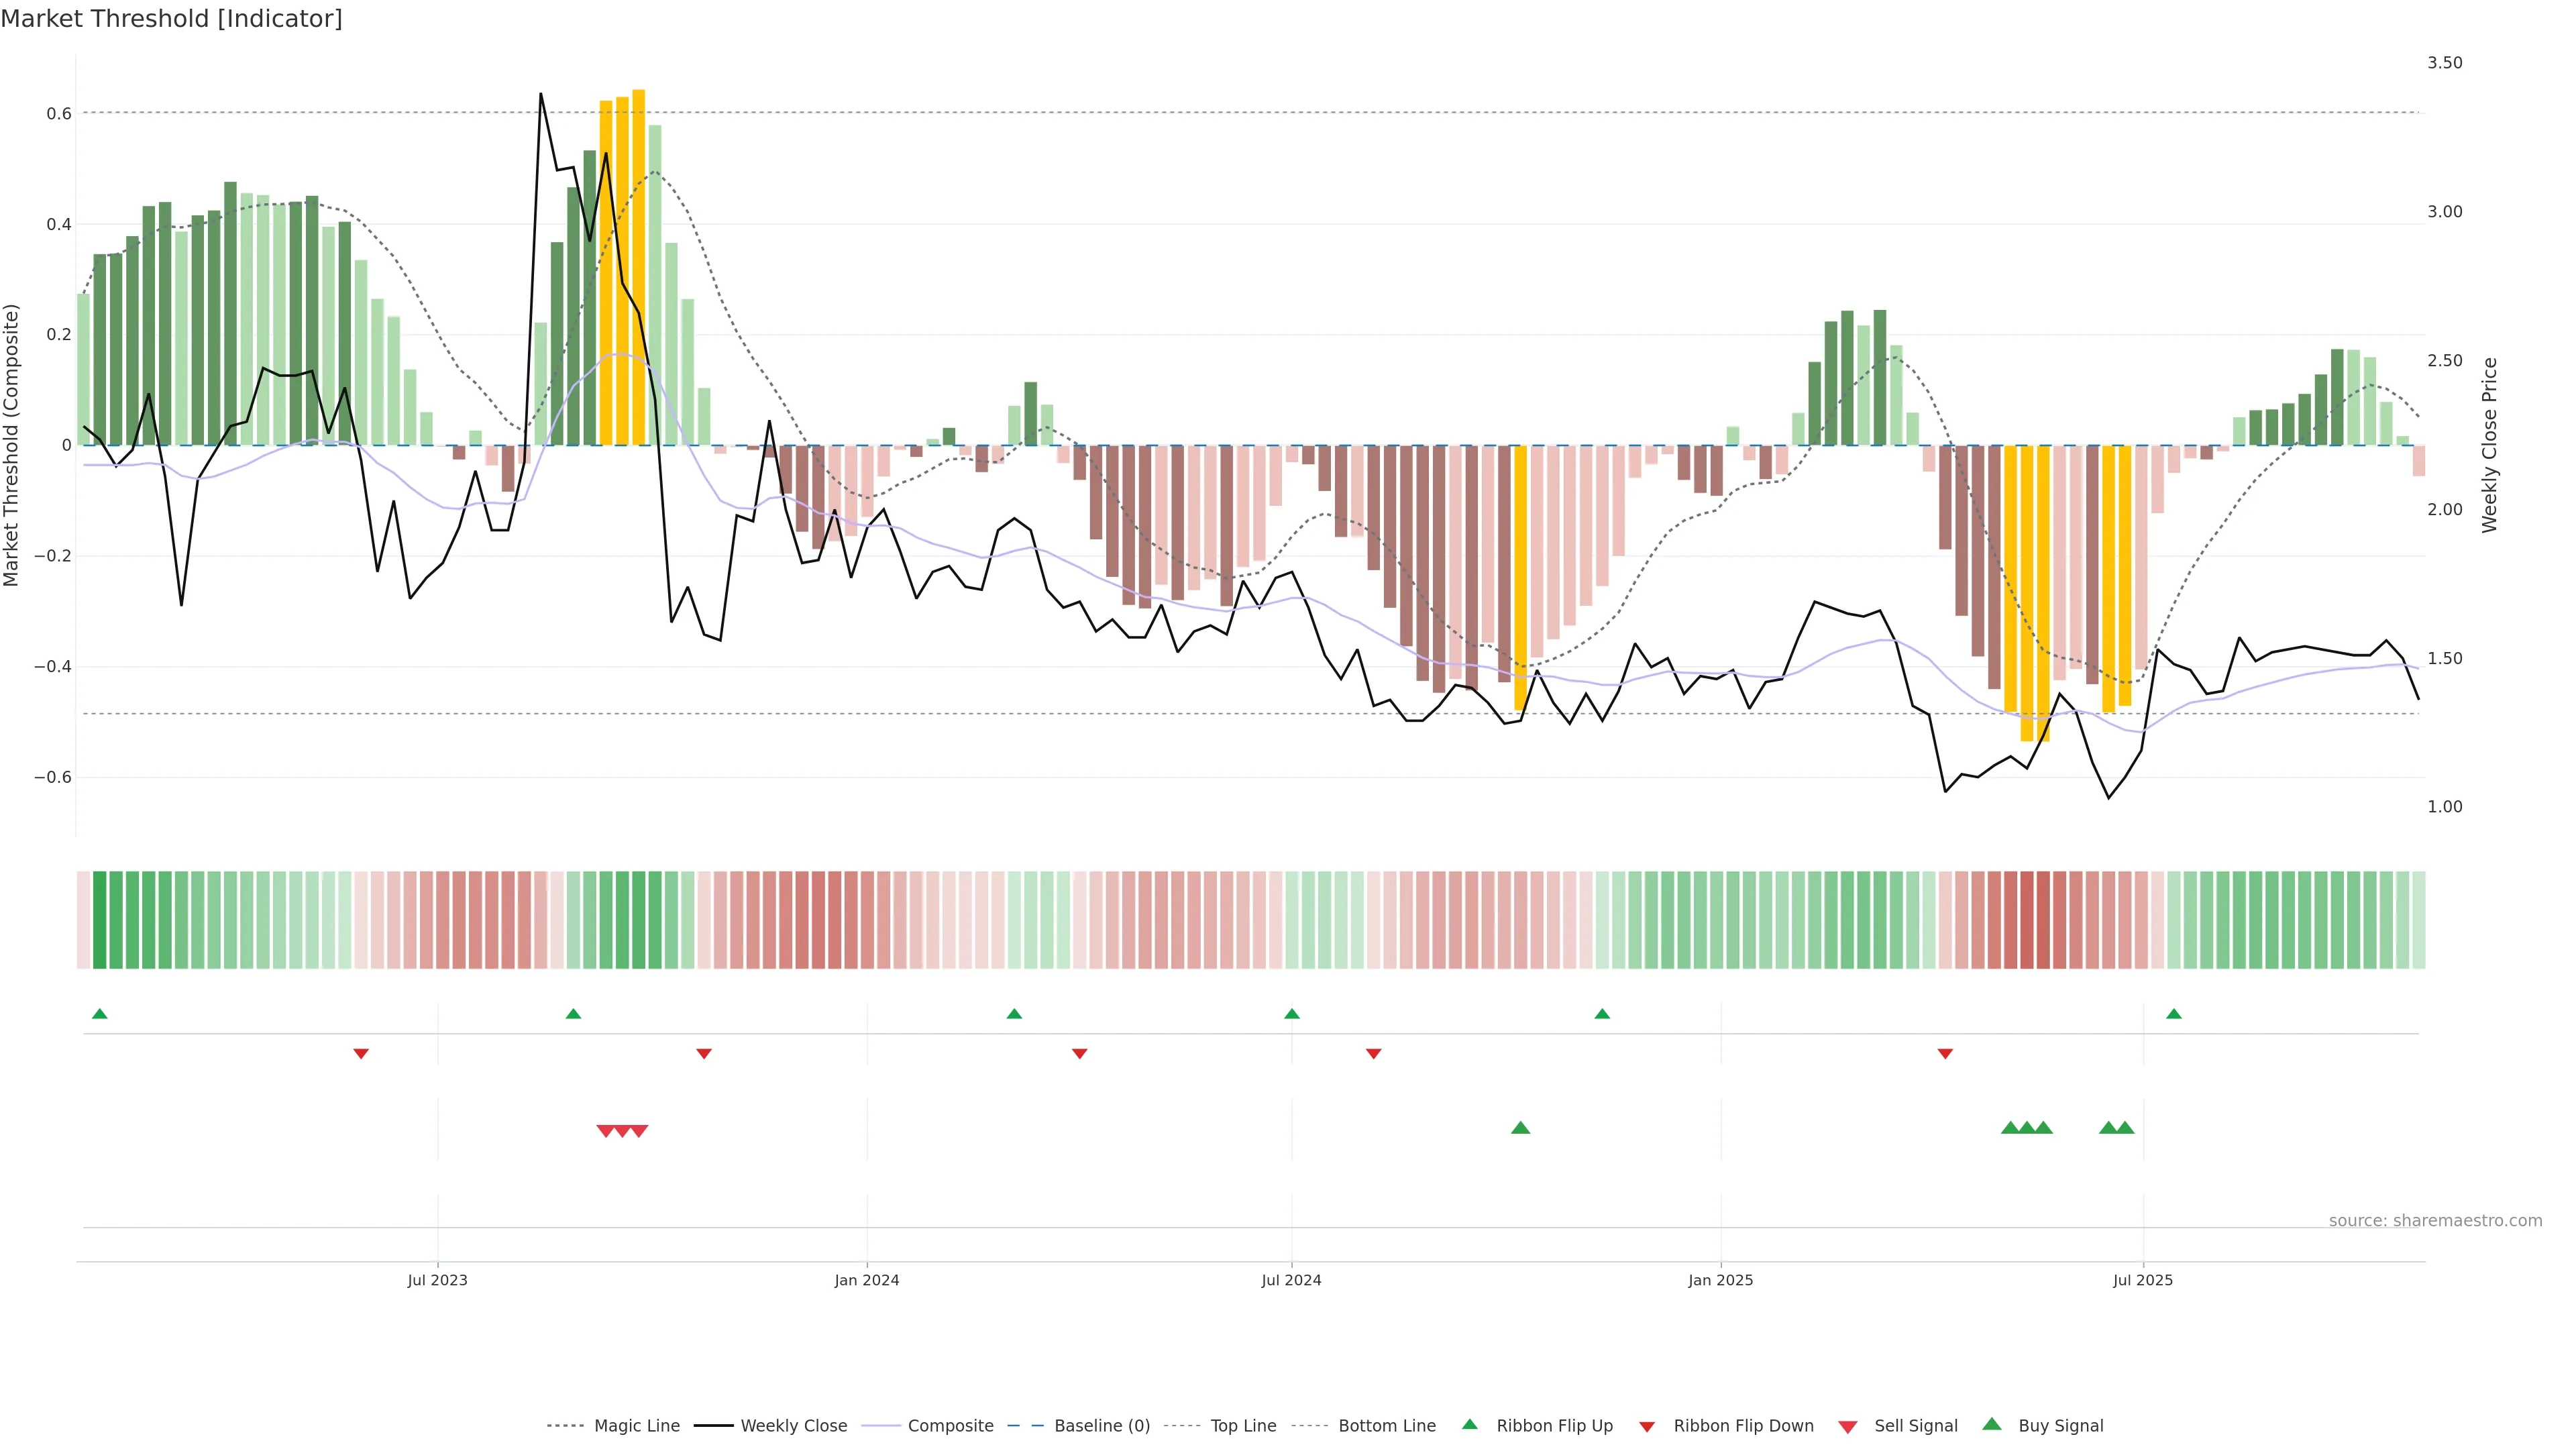Toggle the Magic Line legend entry
2576x1449 pixels.
click(x=636, y=1426)
